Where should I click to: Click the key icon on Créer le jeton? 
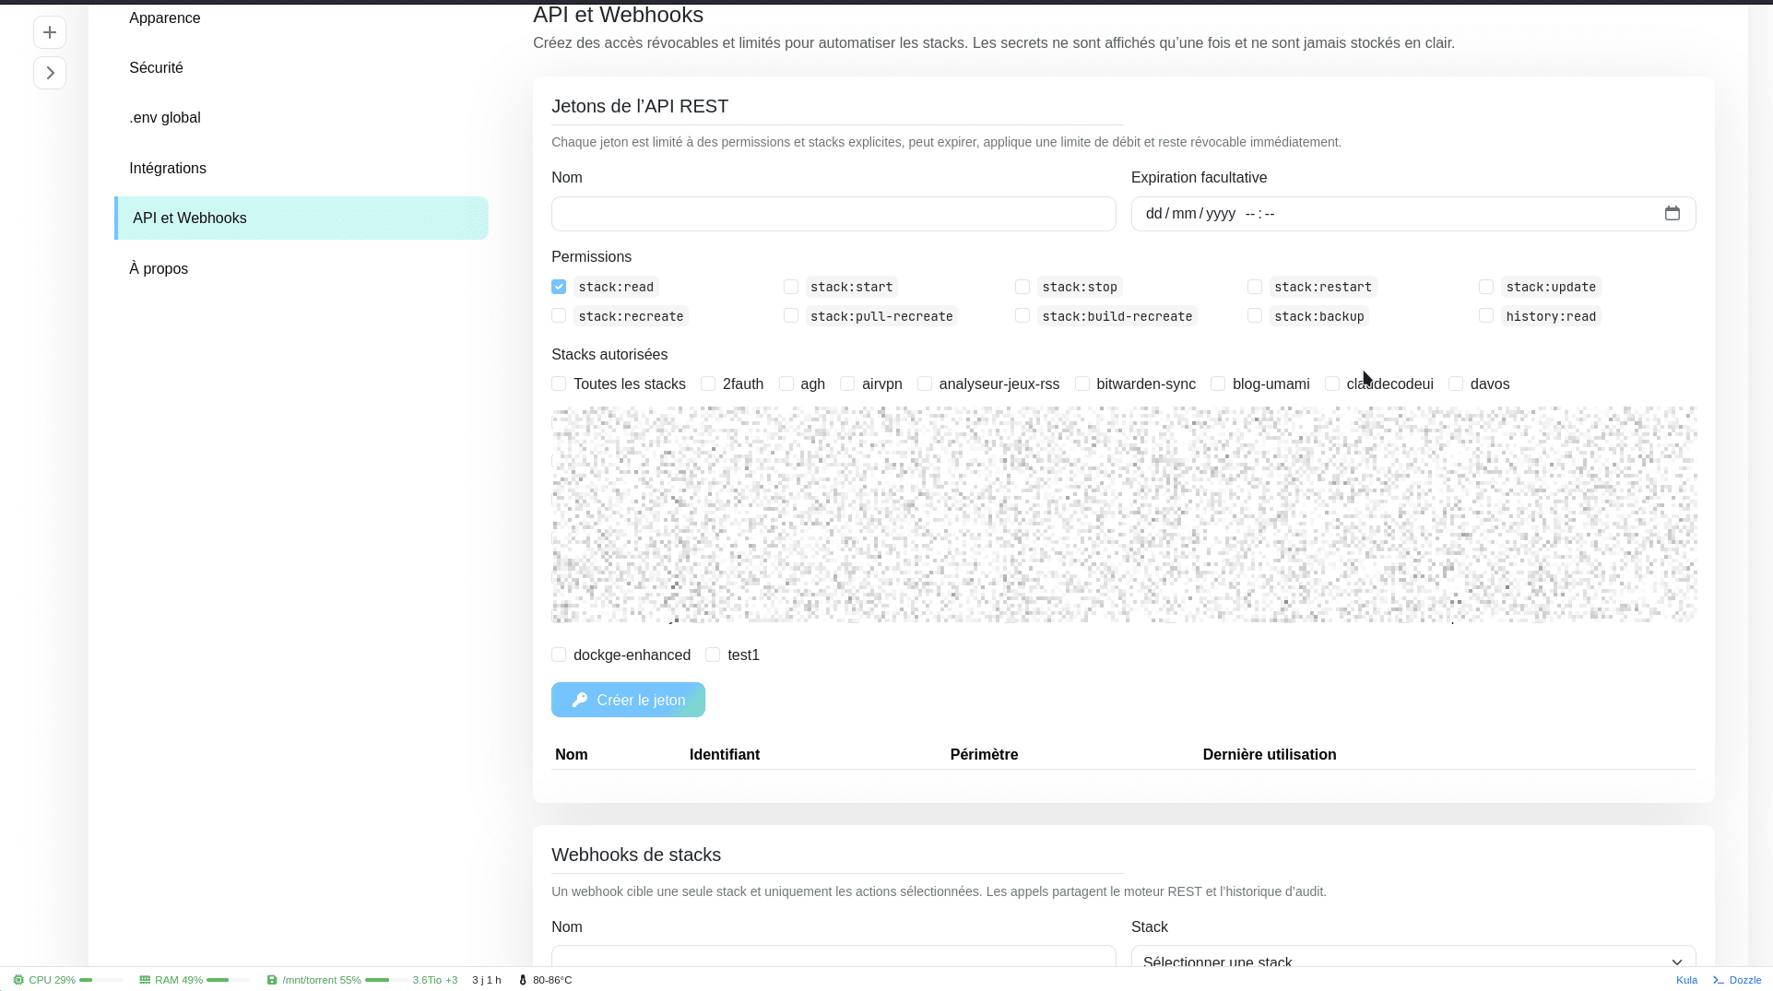580,700
